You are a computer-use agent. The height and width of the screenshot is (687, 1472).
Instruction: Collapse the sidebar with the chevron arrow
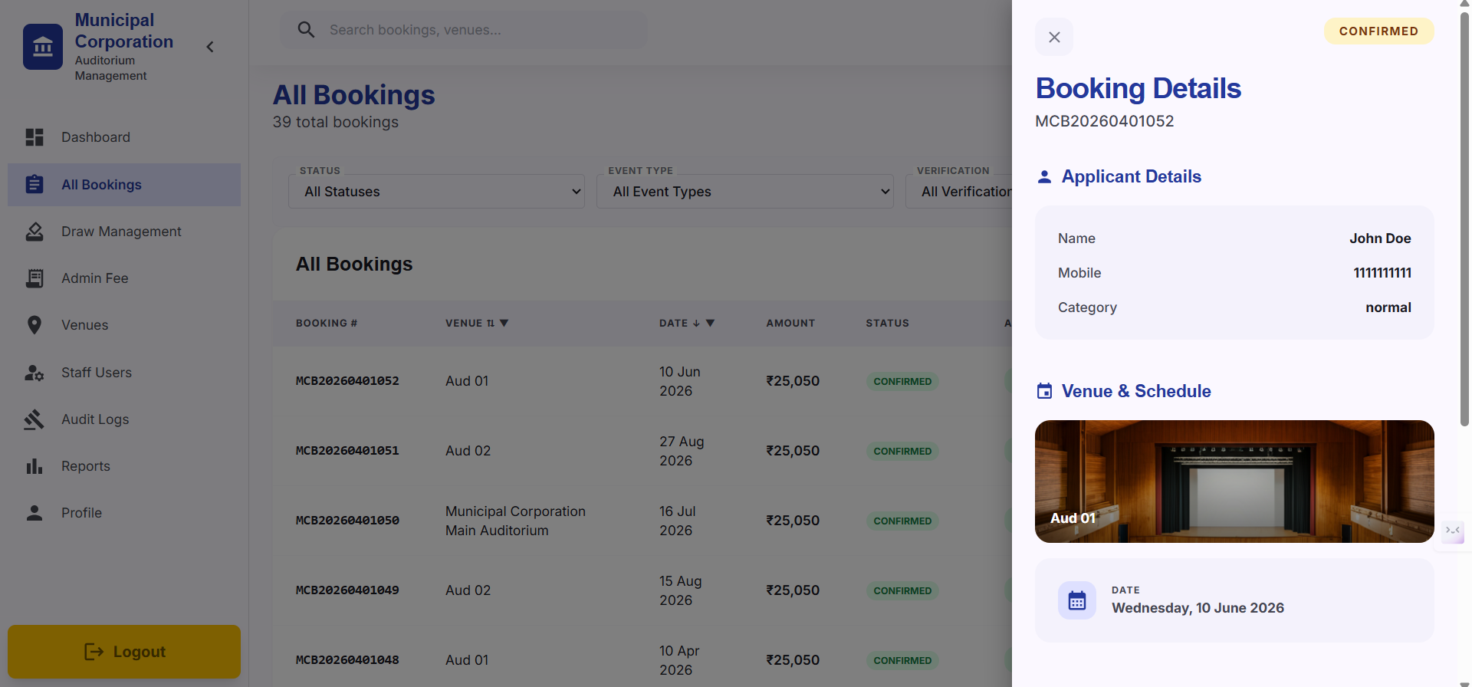[x=210, y=47]
